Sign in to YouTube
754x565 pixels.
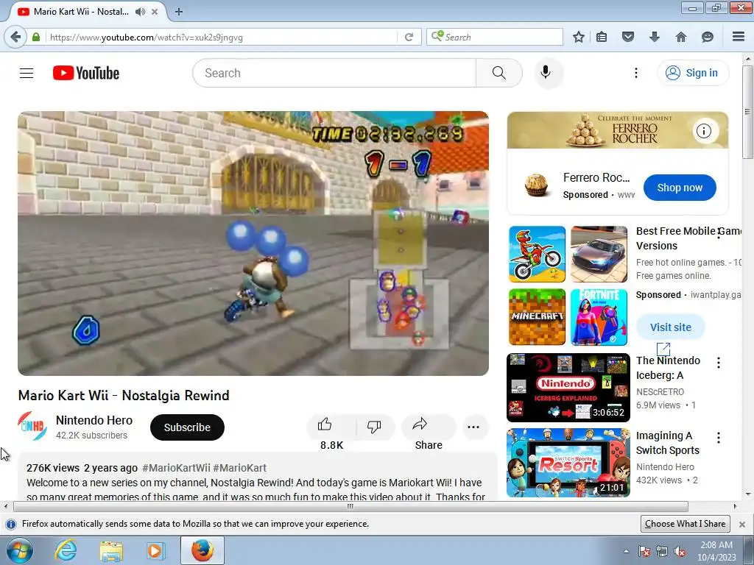(x=692, y=73)
